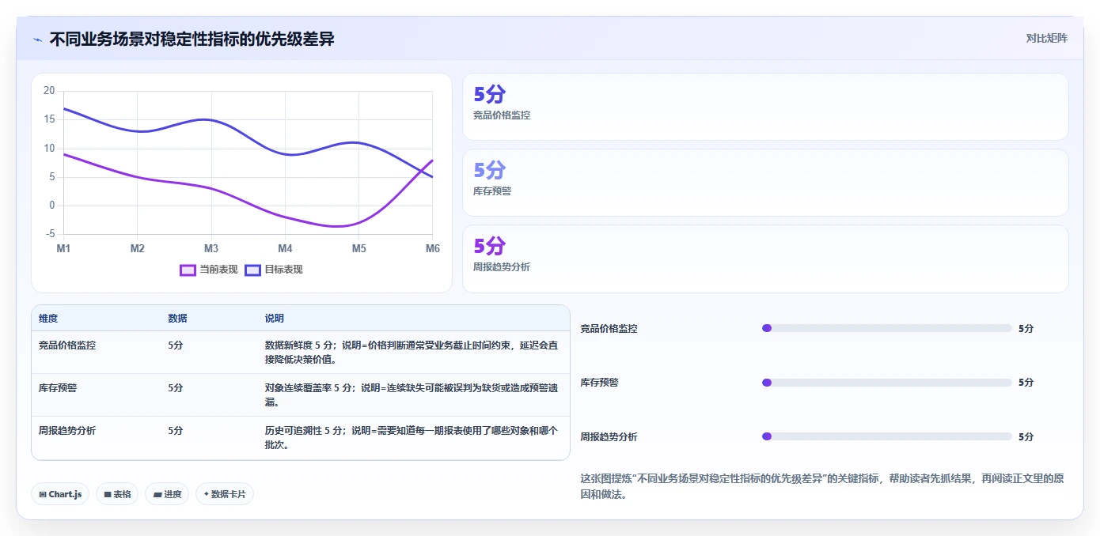Click the chart y-axis value -5
1100x536 pixels.
(50, 234)
